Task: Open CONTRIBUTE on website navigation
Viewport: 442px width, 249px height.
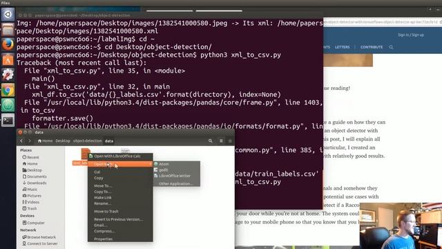Action: tap(372, 47)
